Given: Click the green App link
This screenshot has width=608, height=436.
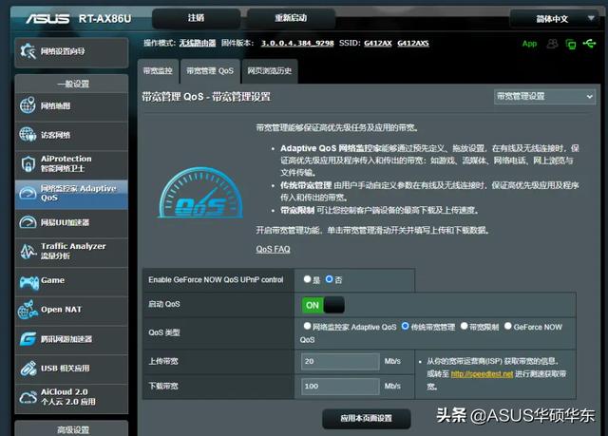Looking at the screenshot, I should (529, 44).
